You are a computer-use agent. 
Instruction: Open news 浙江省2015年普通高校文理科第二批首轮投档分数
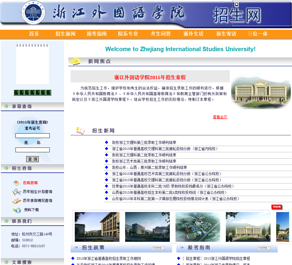(x=167, y=180)
